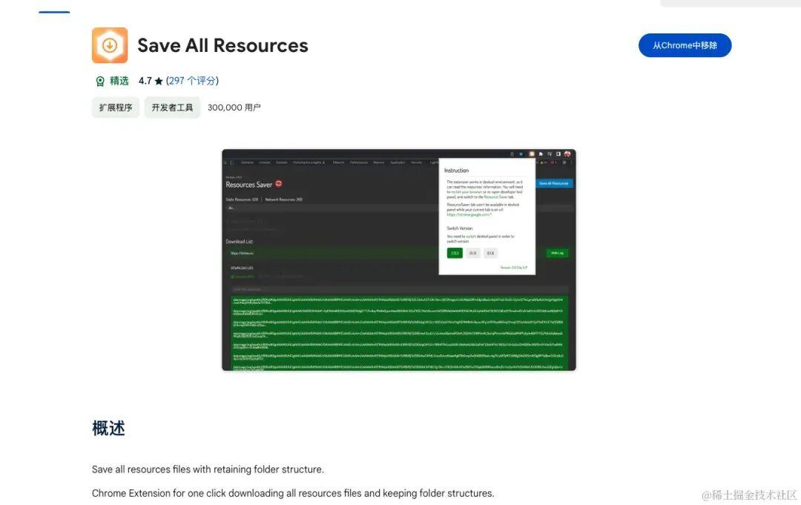This screenshot has height=505, width=801.
Task: Select the 扩展程序 category chip
Action: (x=116, y=108)
